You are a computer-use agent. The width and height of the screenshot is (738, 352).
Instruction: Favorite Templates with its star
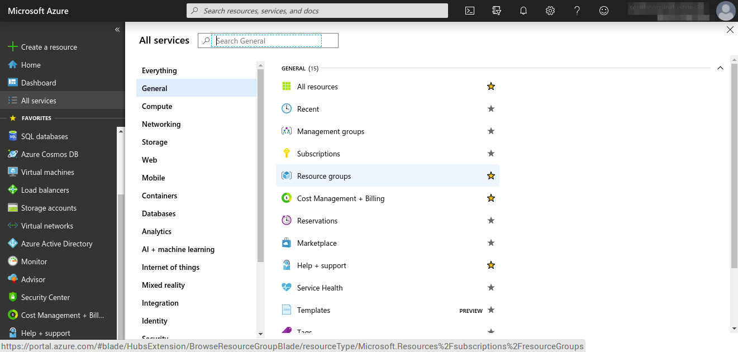coord(491,310)
